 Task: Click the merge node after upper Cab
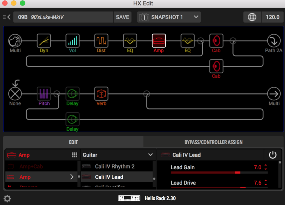pyautogui.click(x=233, y=41)
